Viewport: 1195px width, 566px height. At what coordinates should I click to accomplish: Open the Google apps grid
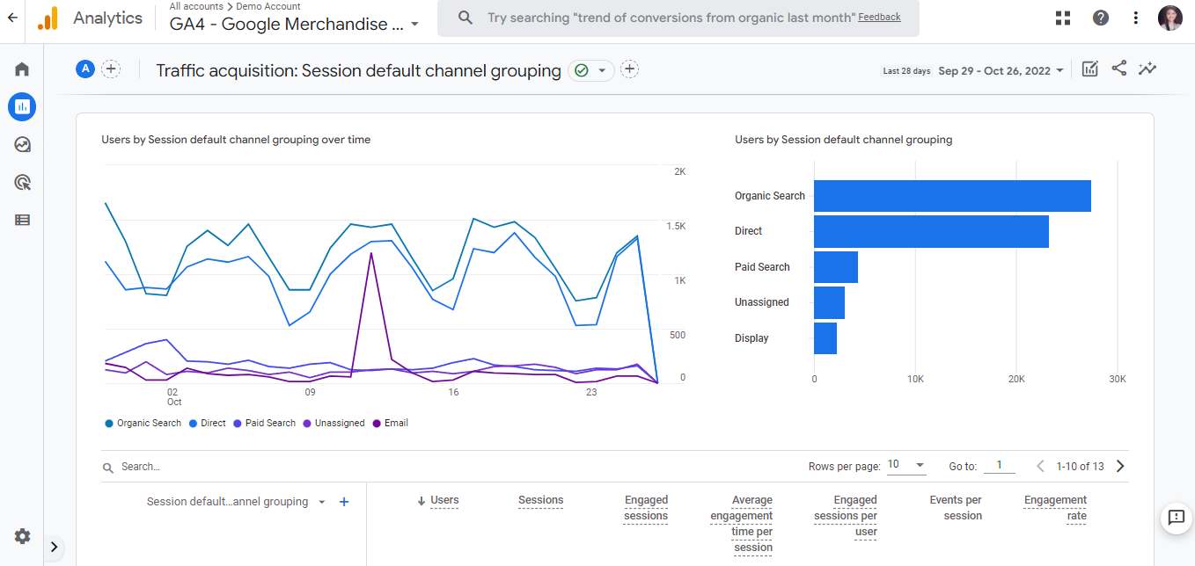[x=1062, y=17]
